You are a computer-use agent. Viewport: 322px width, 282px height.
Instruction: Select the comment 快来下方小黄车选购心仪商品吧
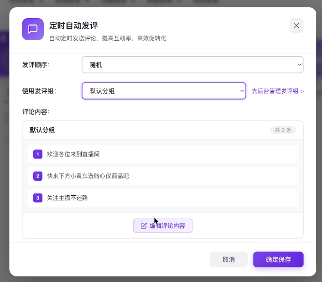tap(88, 176)
